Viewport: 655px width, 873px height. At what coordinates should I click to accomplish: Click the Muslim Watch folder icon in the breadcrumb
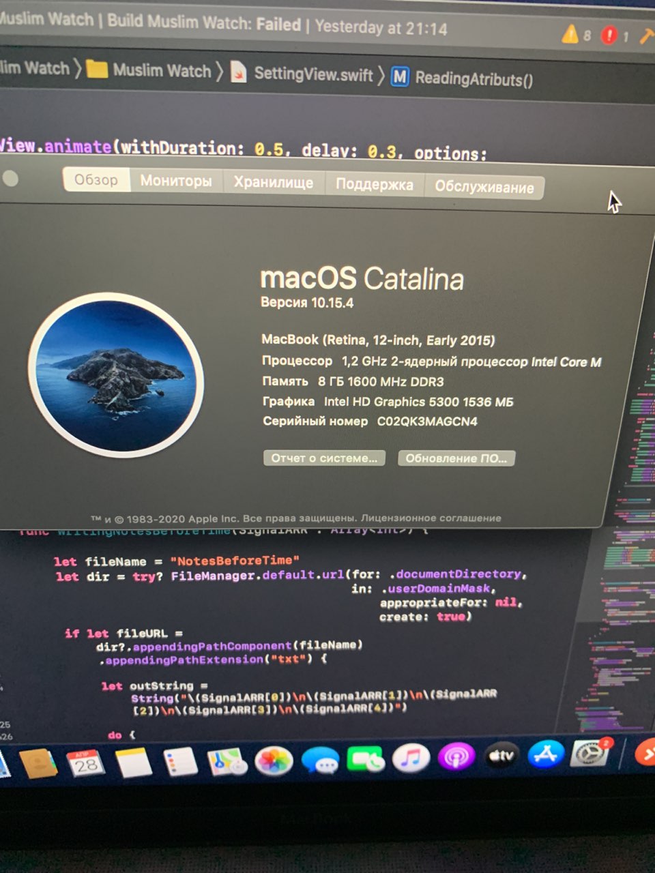[97, 69]
